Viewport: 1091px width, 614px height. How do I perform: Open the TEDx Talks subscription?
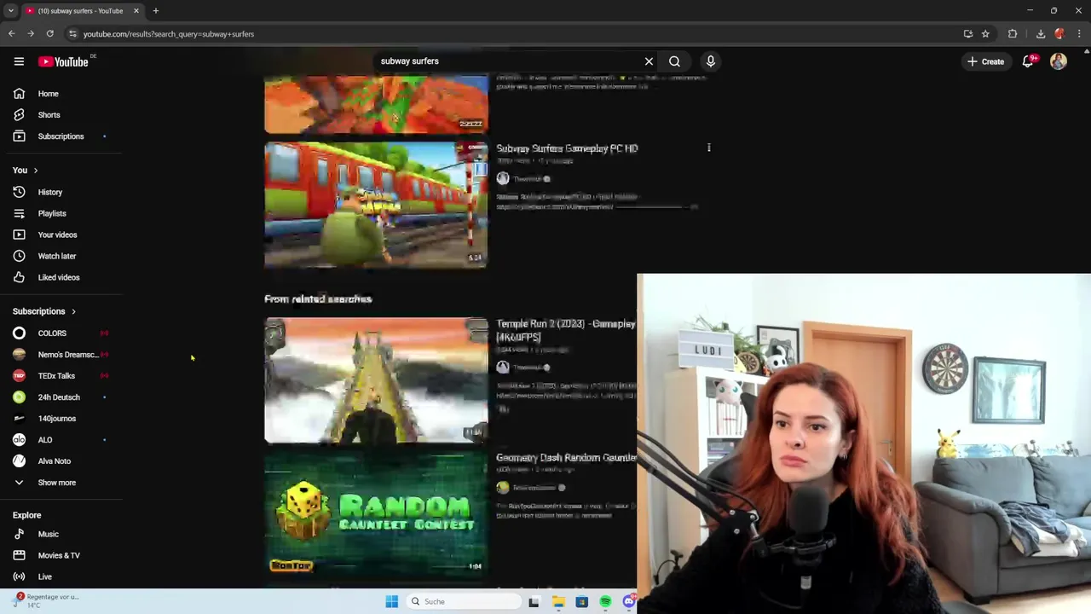[61, 376]
